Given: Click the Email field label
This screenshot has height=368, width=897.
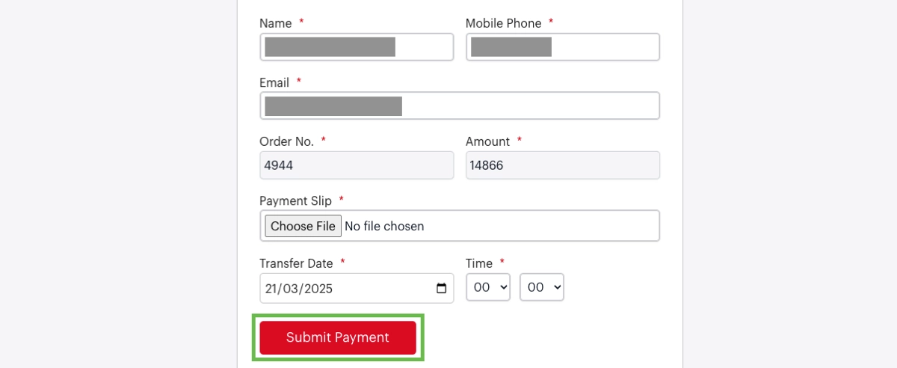Looking at the screenshot, I should (x=274, y=82).
